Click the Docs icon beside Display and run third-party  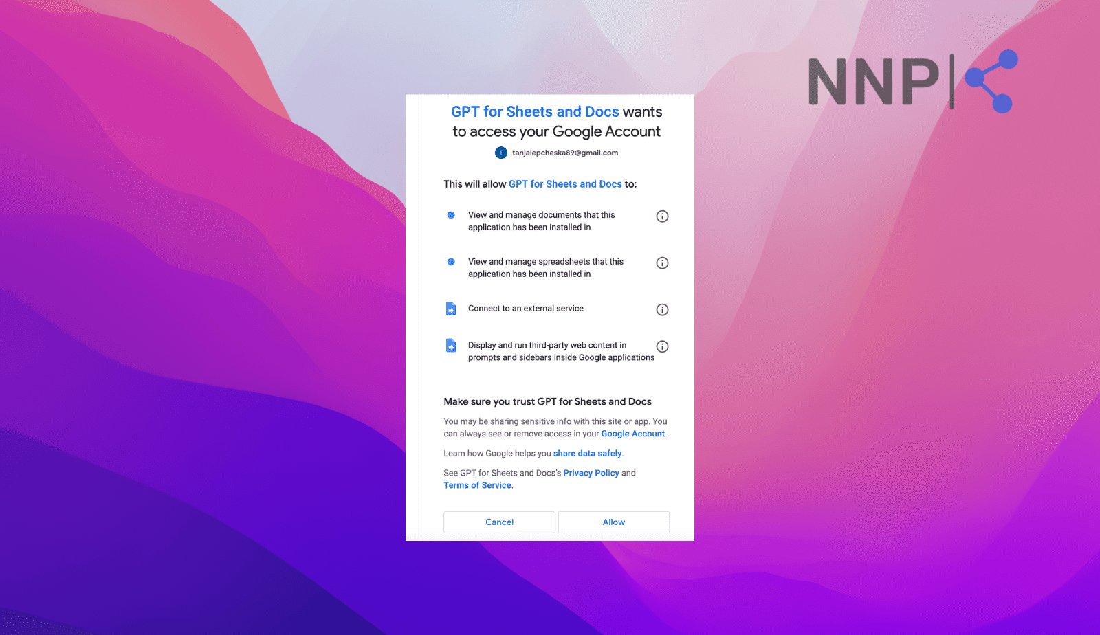[x=451, y=346]
